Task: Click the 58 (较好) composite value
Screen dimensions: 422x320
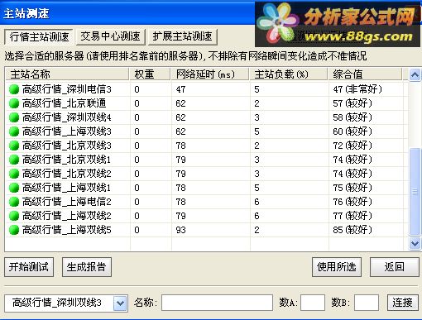Action: click(x=352, y=117)
